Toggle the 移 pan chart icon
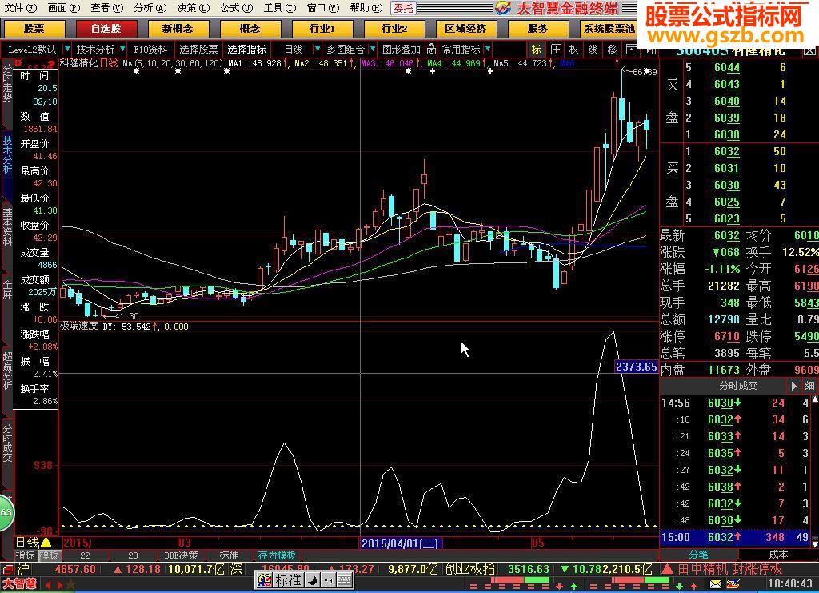 pos(612,49)
